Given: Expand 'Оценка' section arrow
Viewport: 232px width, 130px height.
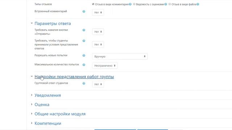Looking at the screenshot, I should click(32, 104).
